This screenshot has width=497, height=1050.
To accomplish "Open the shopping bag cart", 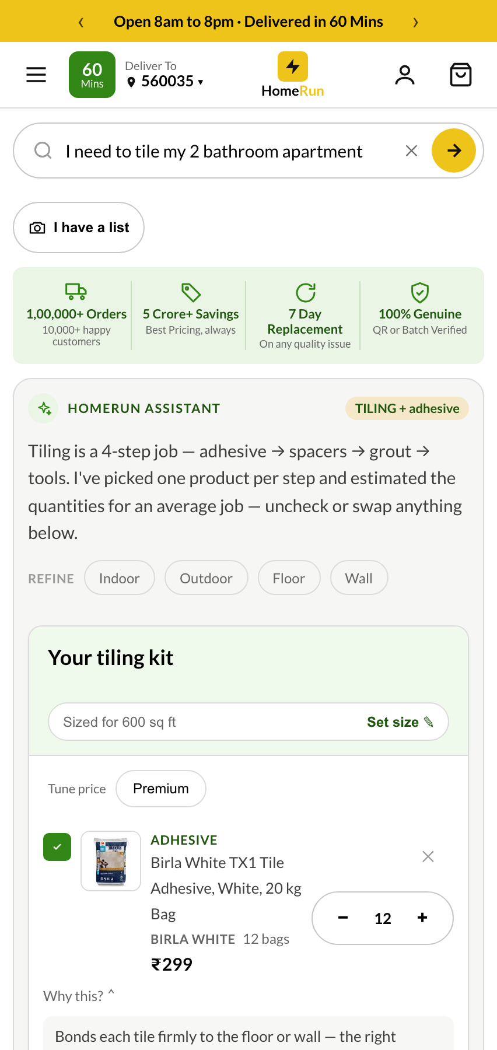I will point(461,75).
